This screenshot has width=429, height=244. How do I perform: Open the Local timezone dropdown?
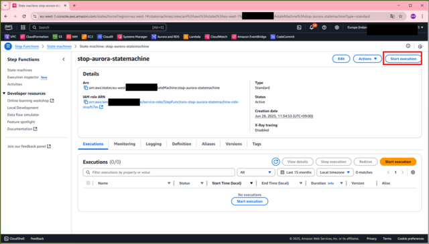coord(334,172)
